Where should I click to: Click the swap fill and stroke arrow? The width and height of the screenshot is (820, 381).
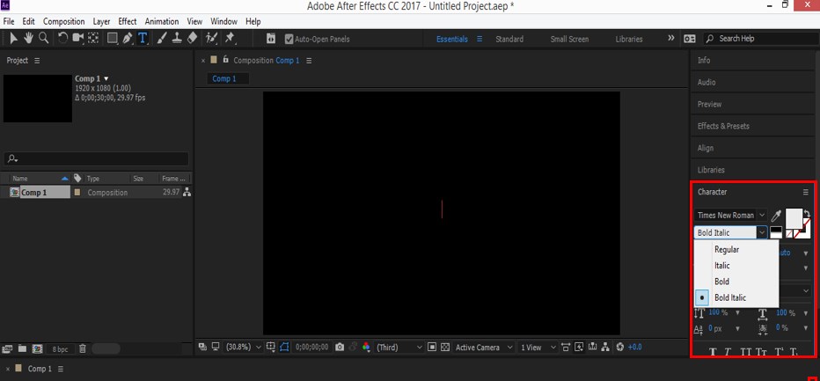coord(807,214)
